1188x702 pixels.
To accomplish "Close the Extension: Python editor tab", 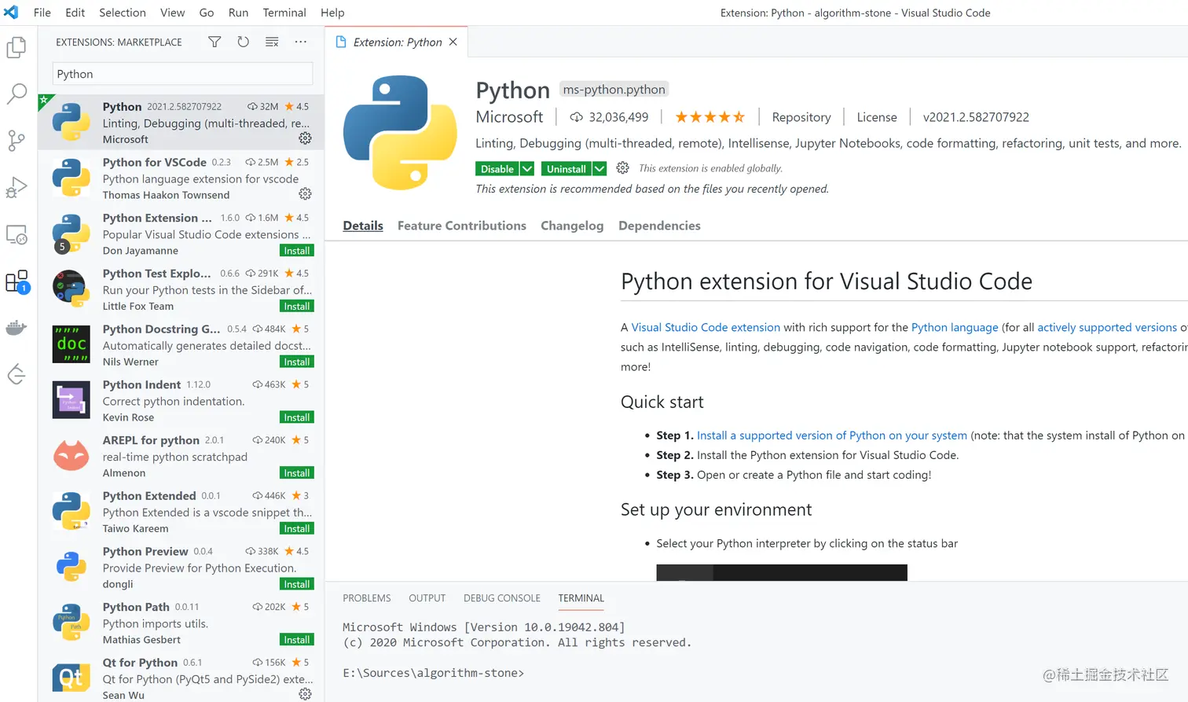I will pyautogui.click(x=453, y=42).
